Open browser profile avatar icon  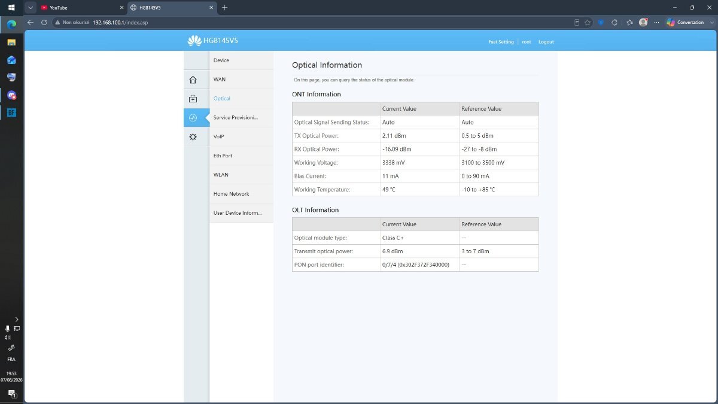643,22
